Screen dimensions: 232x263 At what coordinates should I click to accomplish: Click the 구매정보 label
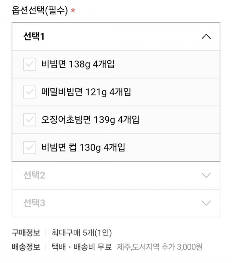26,233
